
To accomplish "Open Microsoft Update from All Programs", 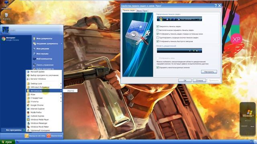I will [28, 72].
